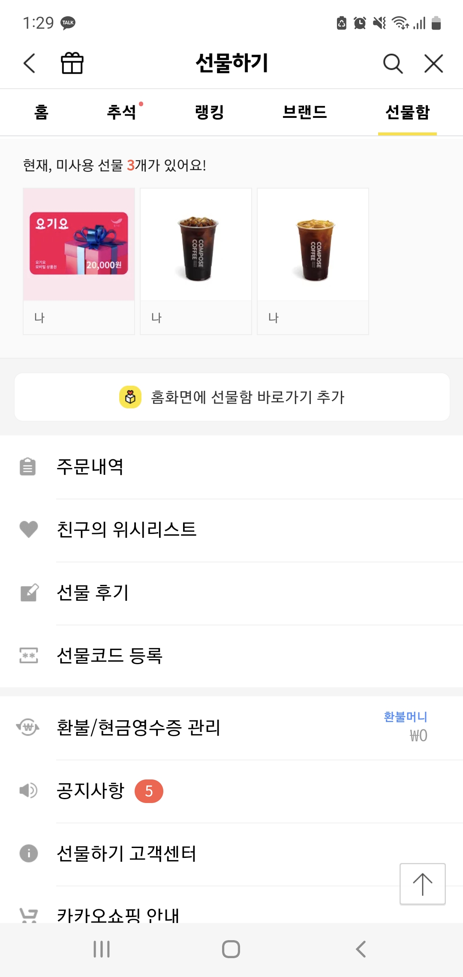
Task: Switch to the 홈 tab
Action: click(41, 112)
